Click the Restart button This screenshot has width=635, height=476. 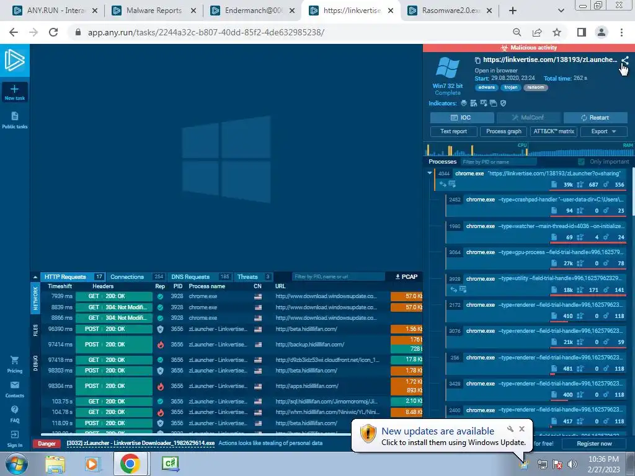(595, 117)
